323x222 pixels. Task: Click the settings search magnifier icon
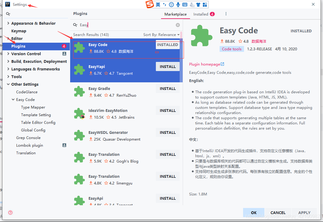8,14
